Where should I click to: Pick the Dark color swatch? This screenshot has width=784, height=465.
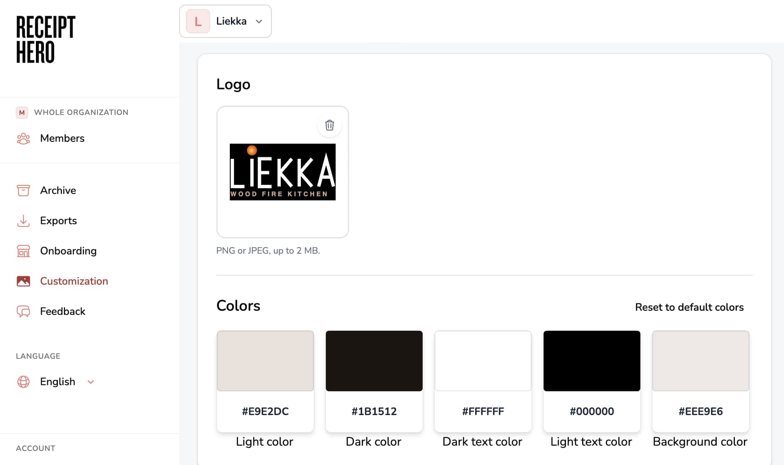point(374,361)
